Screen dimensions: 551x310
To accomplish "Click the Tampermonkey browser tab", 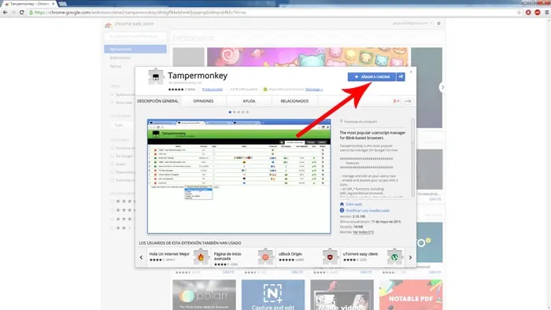I will 30,4.
